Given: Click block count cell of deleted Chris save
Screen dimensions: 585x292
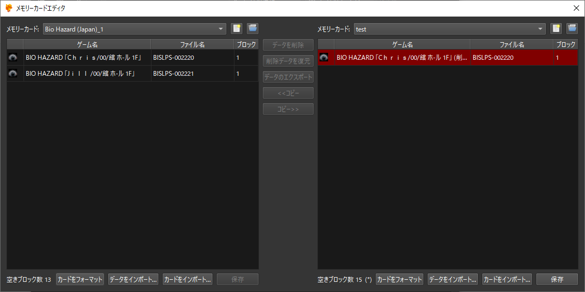Looking at the screenshot, I should click(566, 58).
